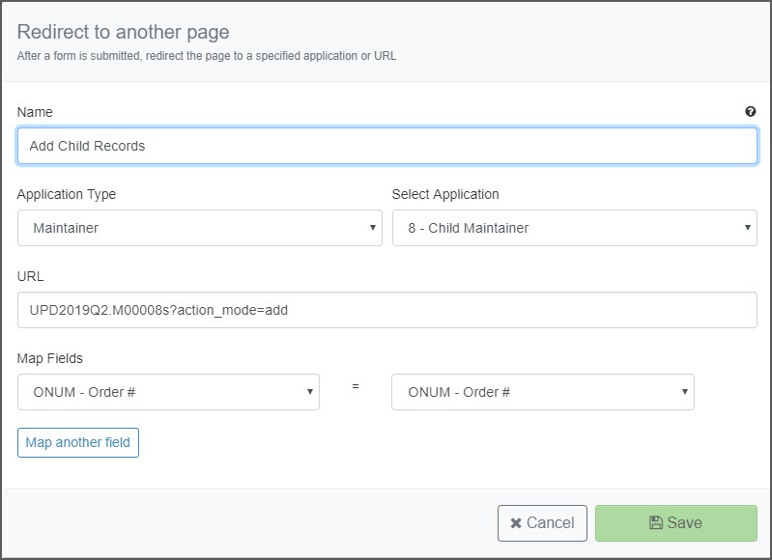Expand the right ONUM - Order # dropdown
Viewport: 772px width, 560px height.
(543, 392)
